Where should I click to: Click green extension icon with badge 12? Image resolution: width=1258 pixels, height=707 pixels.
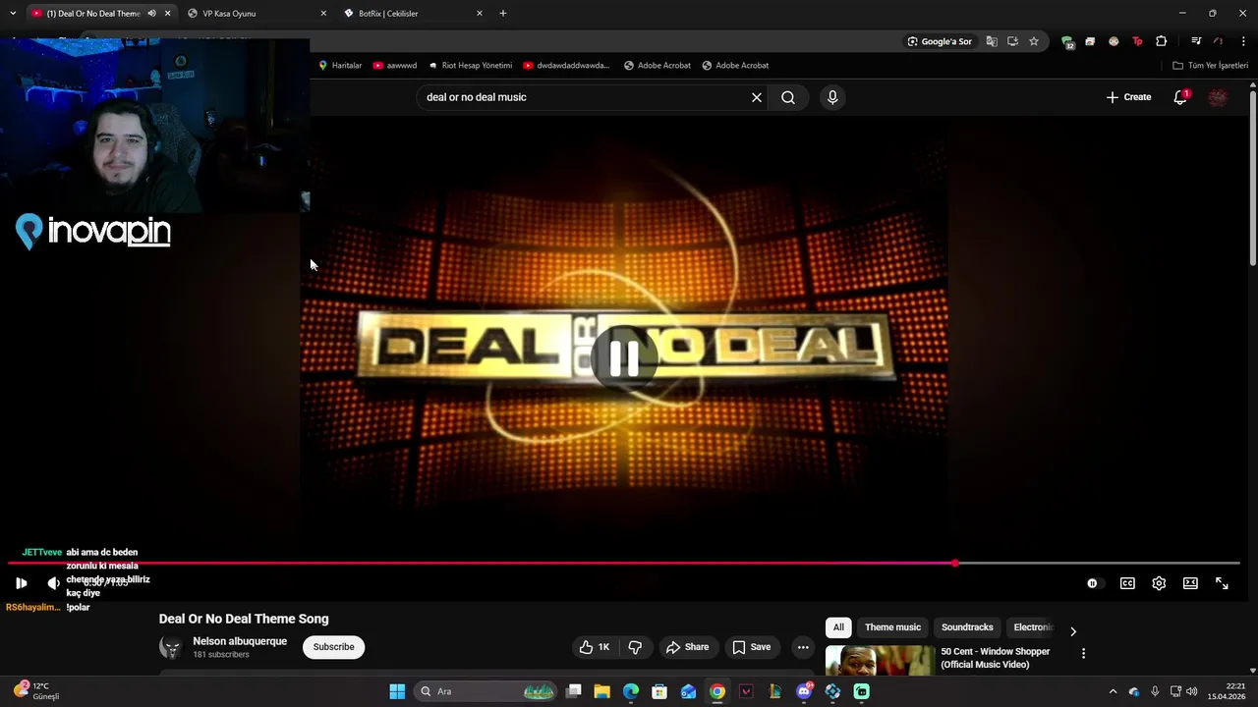pos(1067,41)
